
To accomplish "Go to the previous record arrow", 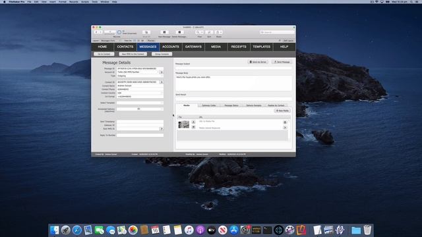I will 96,32.
